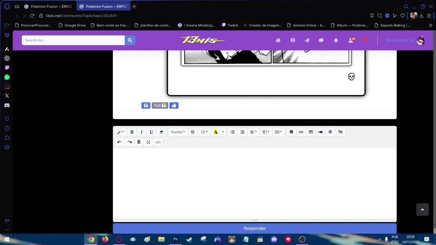Expand the bookmarks overflow chevron
This screenshot has height=245, width=436.
tap(431, 25)
